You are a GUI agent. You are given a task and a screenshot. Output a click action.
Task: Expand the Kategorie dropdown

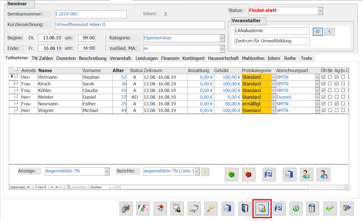[222, 38]
